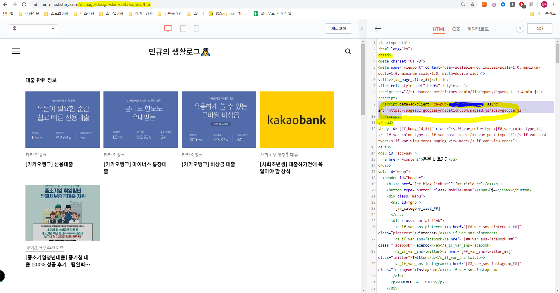Open the 경향신문 bookmark folder
The width and height of the screenshot is (560, 293).
[x=29, y=13]
